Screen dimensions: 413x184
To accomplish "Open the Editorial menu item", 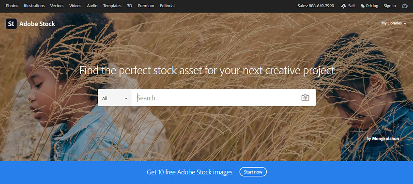I will (x=167, y=6).
